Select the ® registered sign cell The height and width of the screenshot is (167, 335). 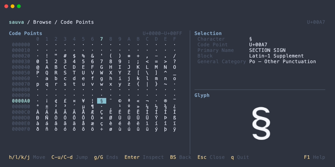[165, 101]
